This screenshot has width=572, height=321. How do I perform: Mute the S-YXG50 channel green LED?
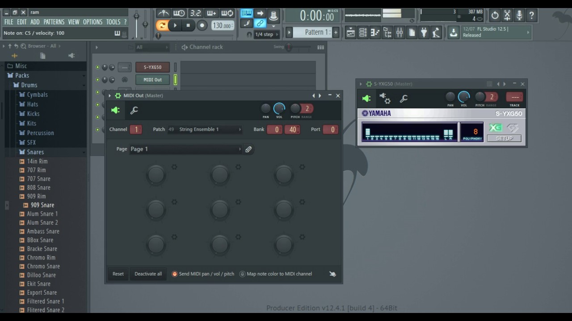(x=97, y=67)
